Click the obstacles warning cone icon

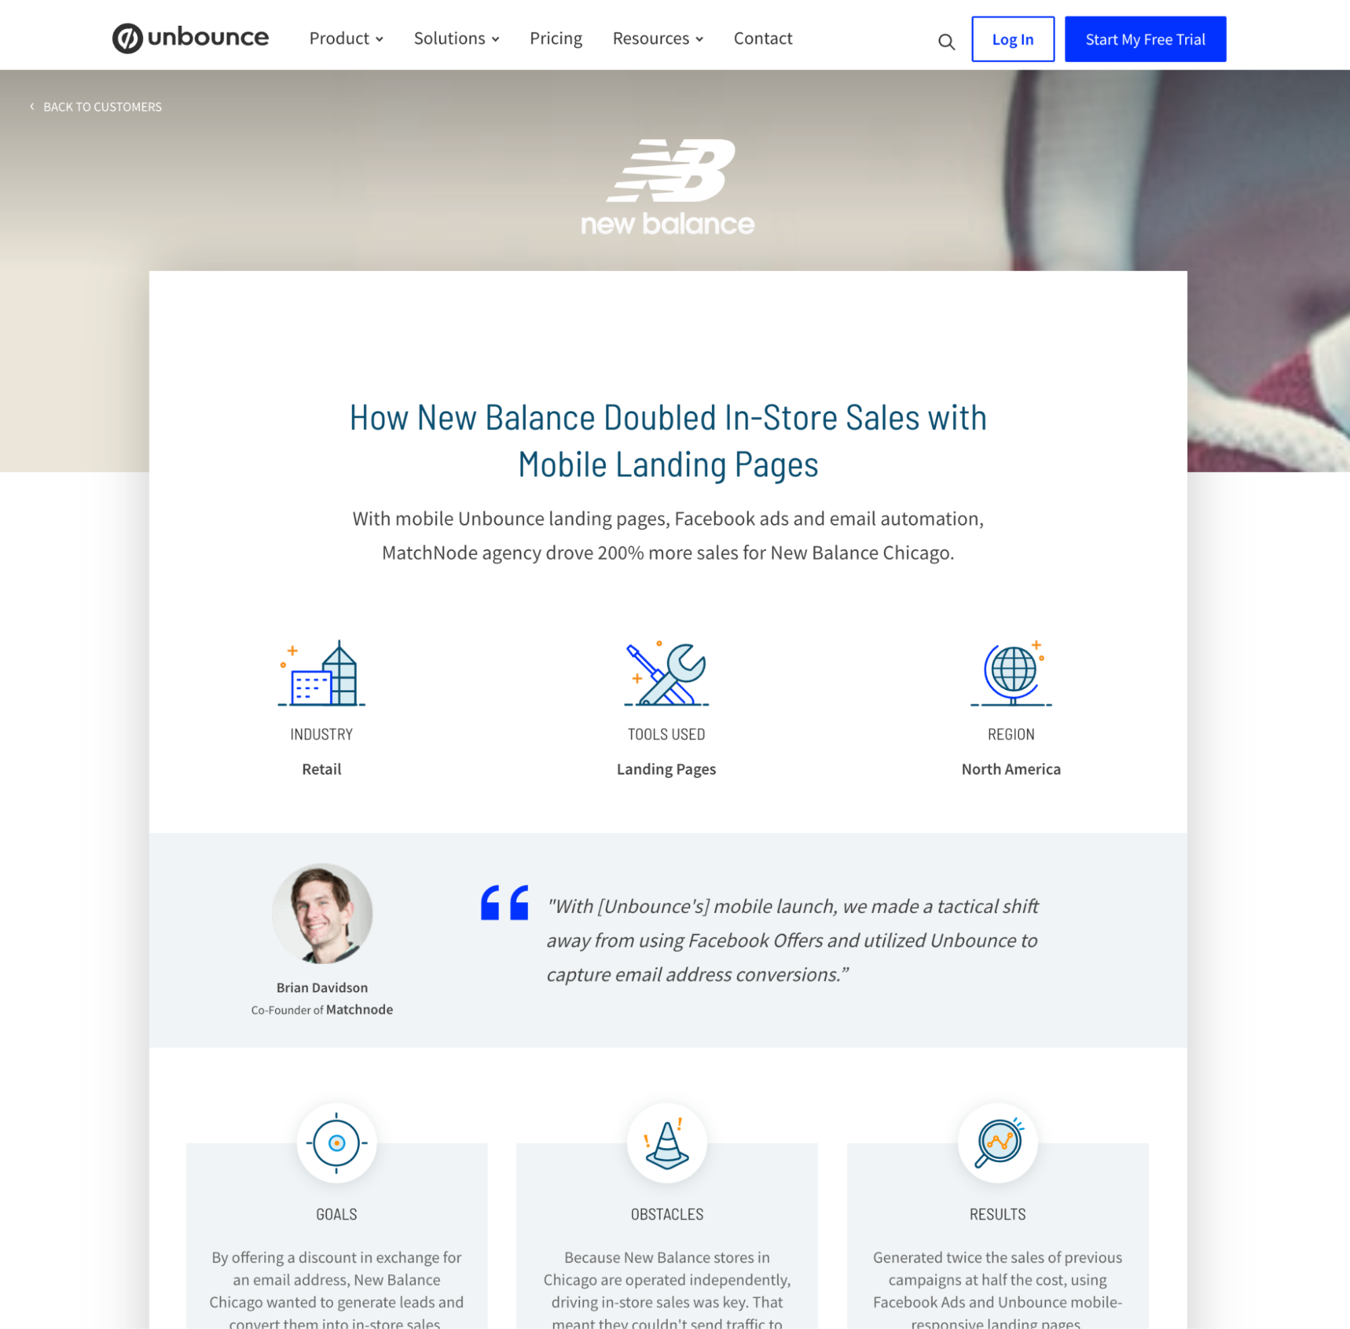tap(667, 1141)
